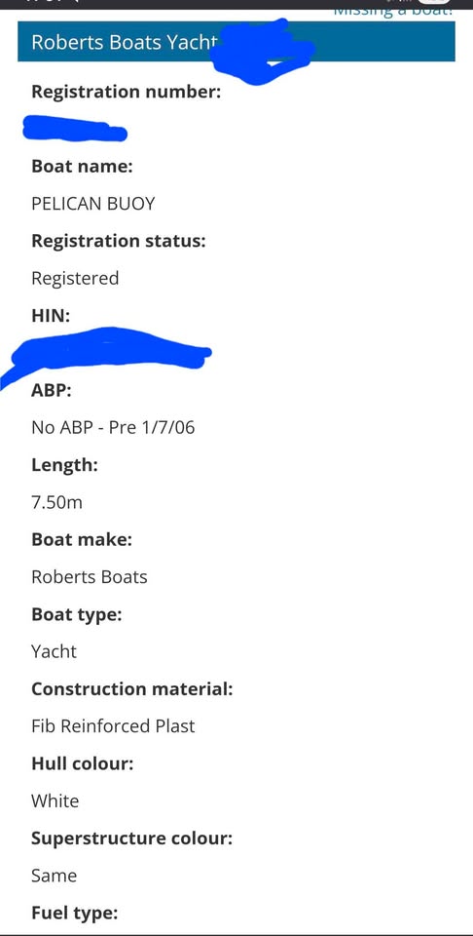This screenshot has width=473, height=936.
Task: Tap the 7.50m length value
Action: [x=56, y=503]
